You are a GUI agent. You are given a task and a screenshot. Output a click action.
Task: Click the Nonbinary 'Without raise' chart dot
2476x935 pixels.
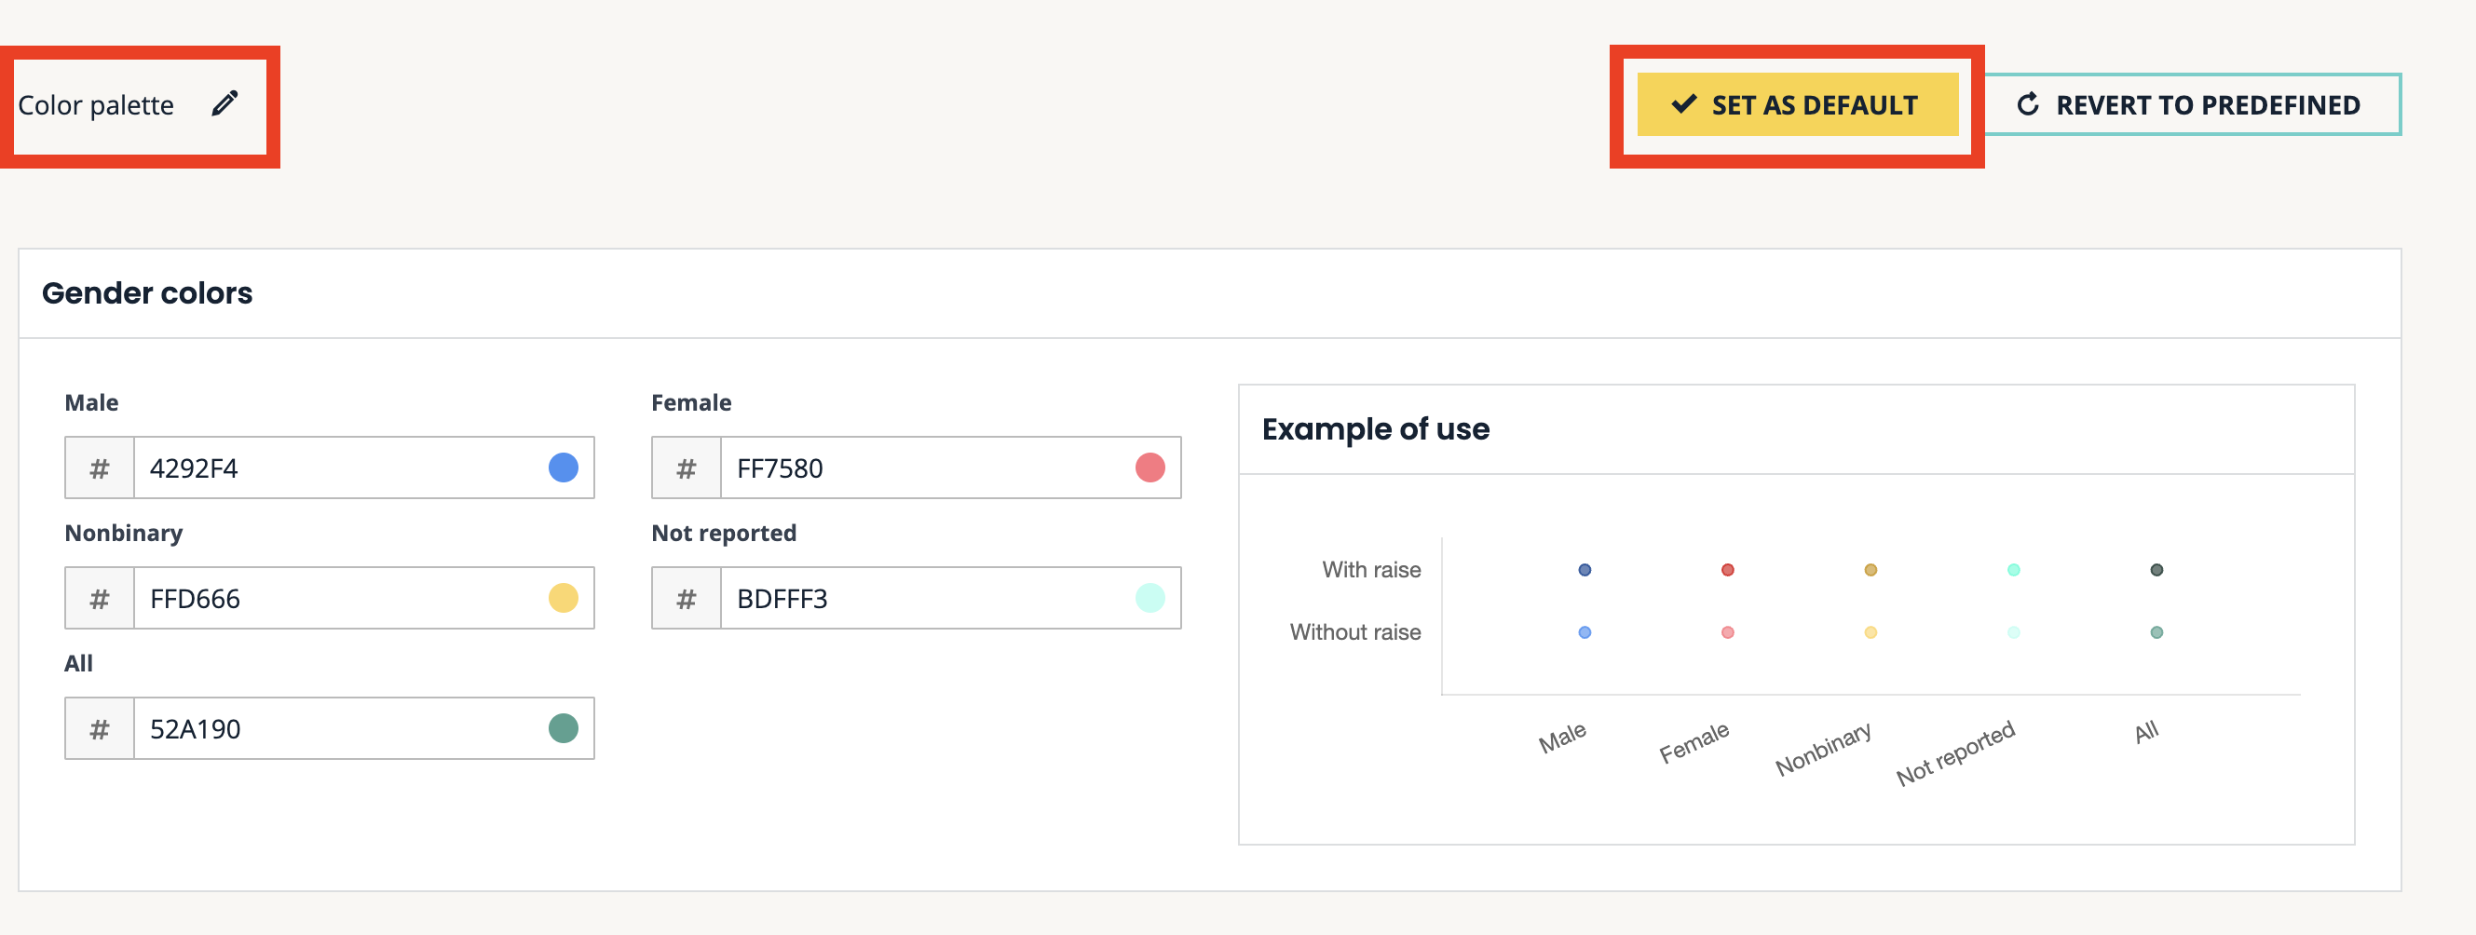[1871, 632]
